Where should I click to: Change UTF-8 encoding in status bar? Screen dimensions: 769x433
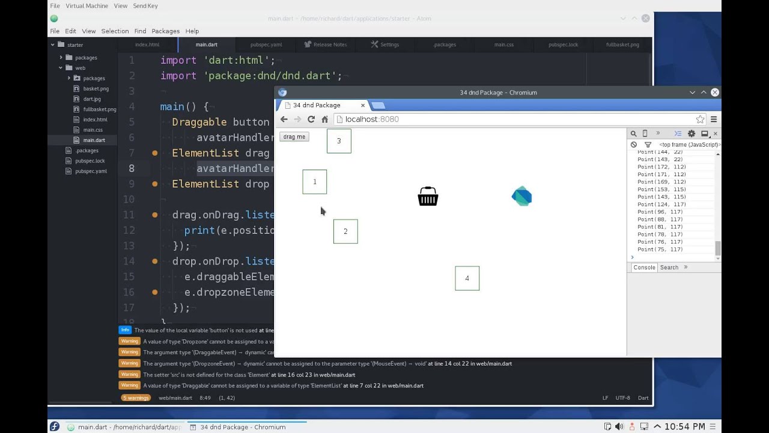coord(623,398)
